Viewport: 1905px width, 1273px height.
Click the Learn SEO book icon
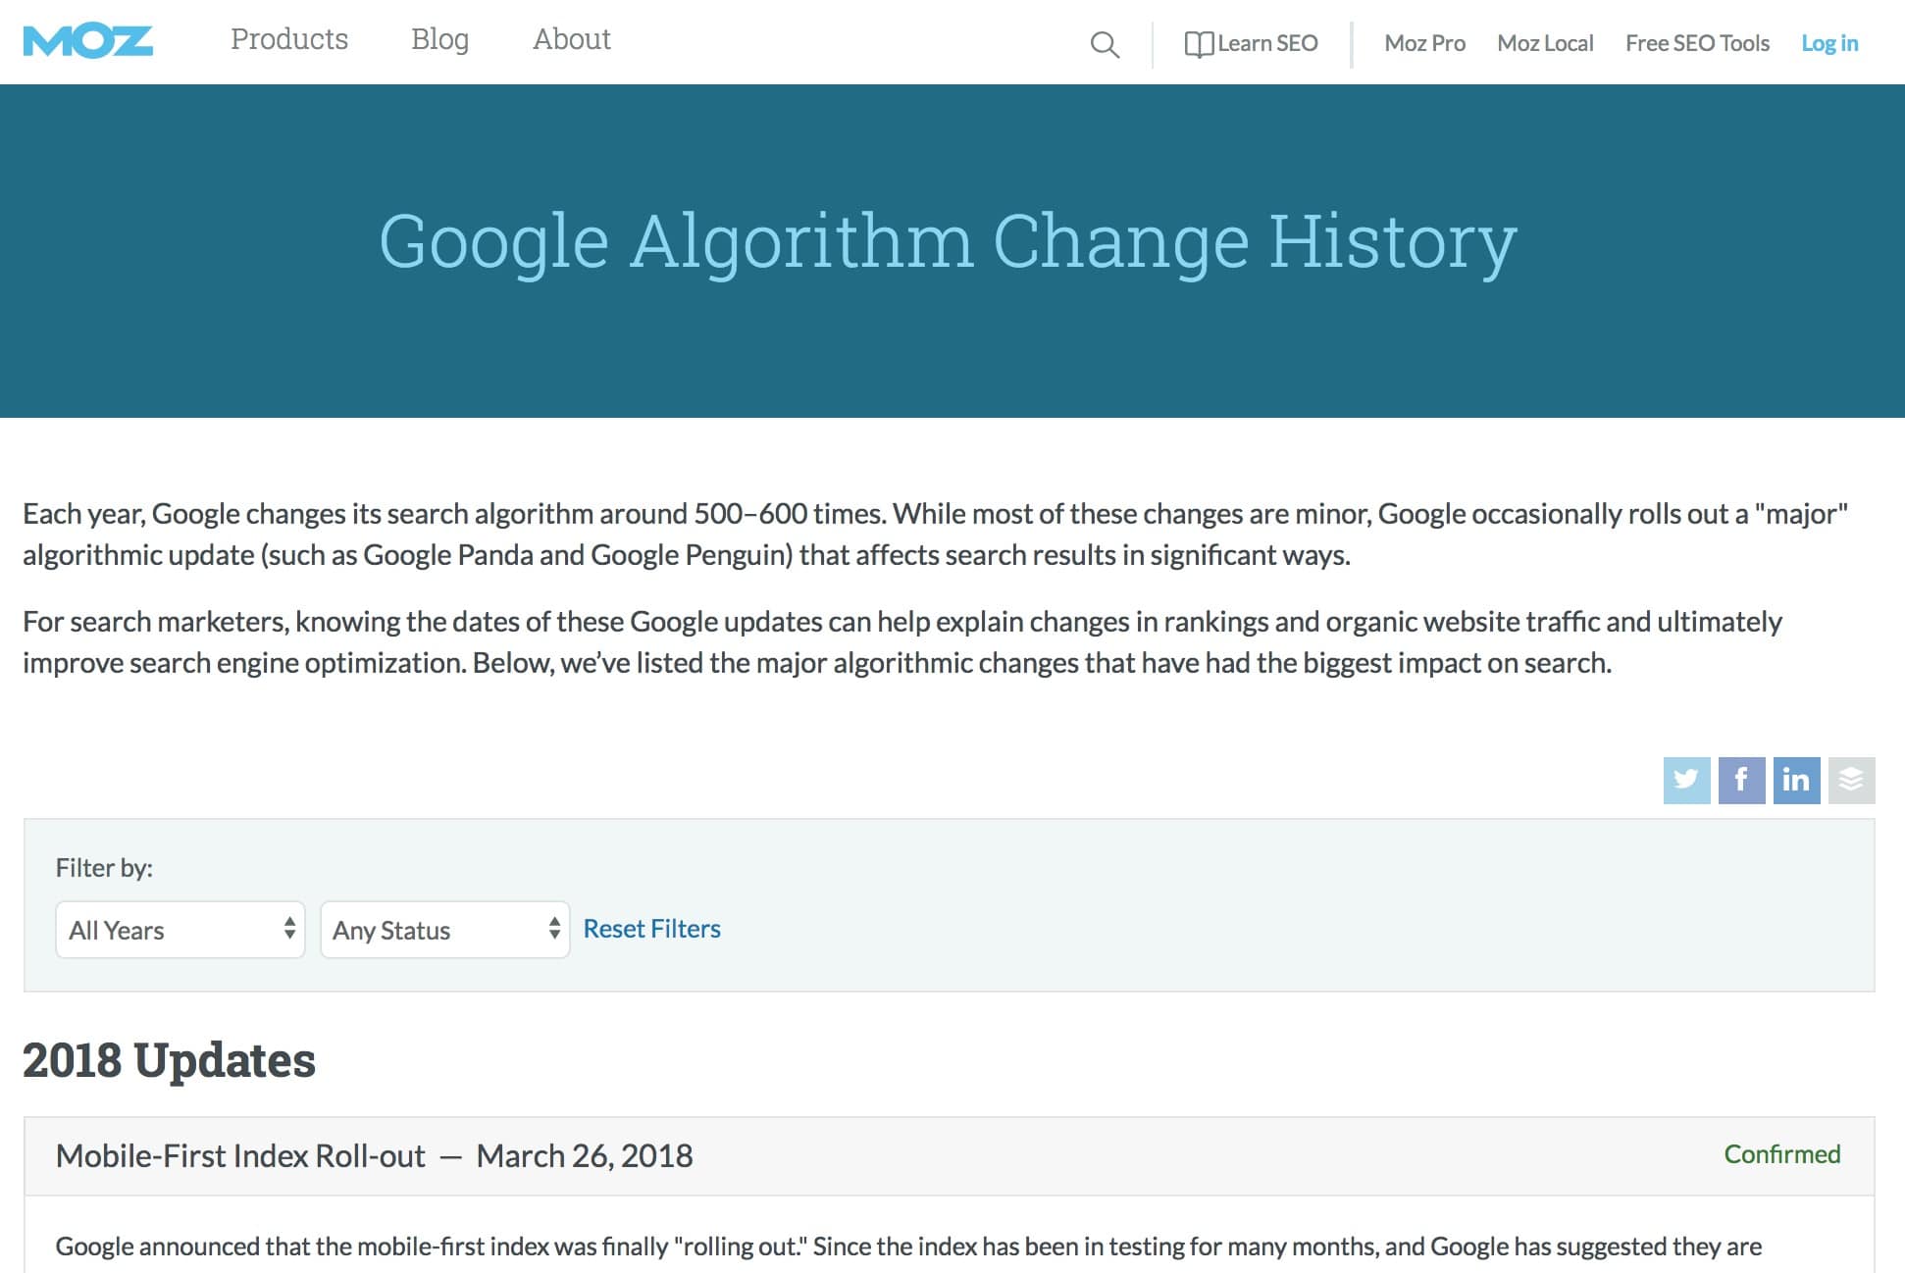pos(1199,42)
